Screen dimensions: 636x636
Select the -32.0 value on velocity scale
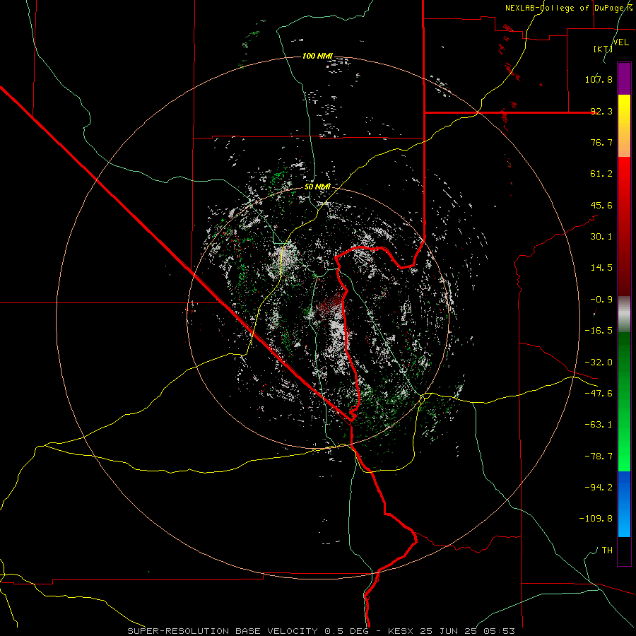pyautogui.click(x=599, y=363)
